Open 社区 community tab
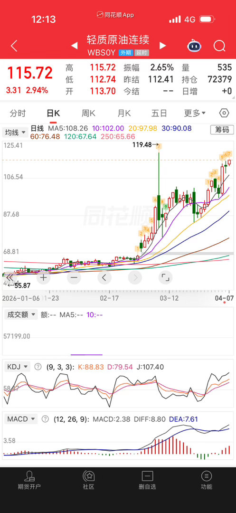Viewport: 236px width, 513px height. [x=89, y=480]
